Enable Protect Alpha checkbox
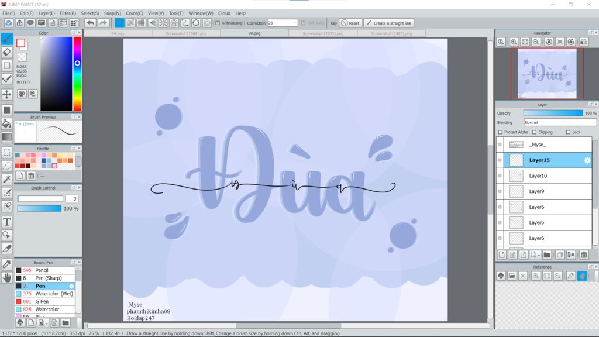 pos(501,132)
